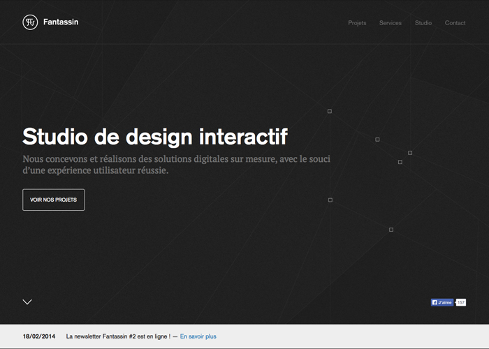The image size is (489, 349).
Task: Click the Nous concevons et réalisons subtitle
Action: pos(176,165)
